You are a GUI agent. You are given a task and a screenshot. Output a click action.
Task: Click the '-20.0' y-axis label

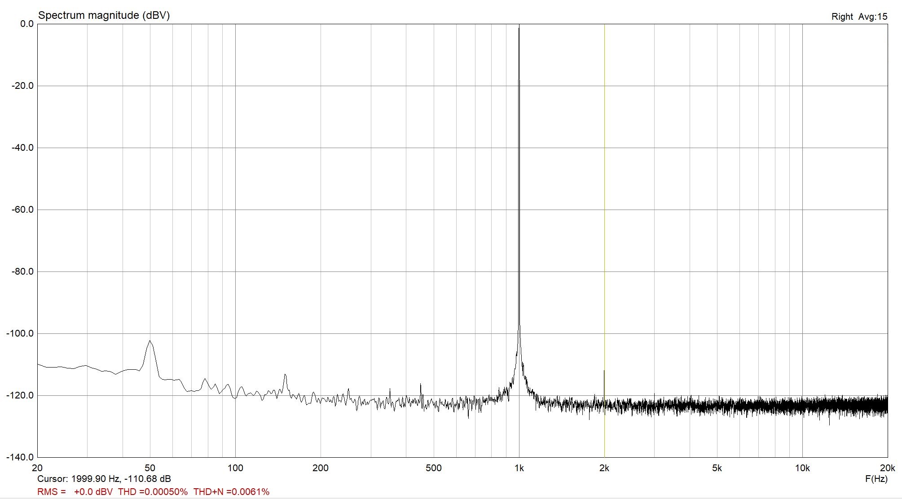click(x=22, y=86)
